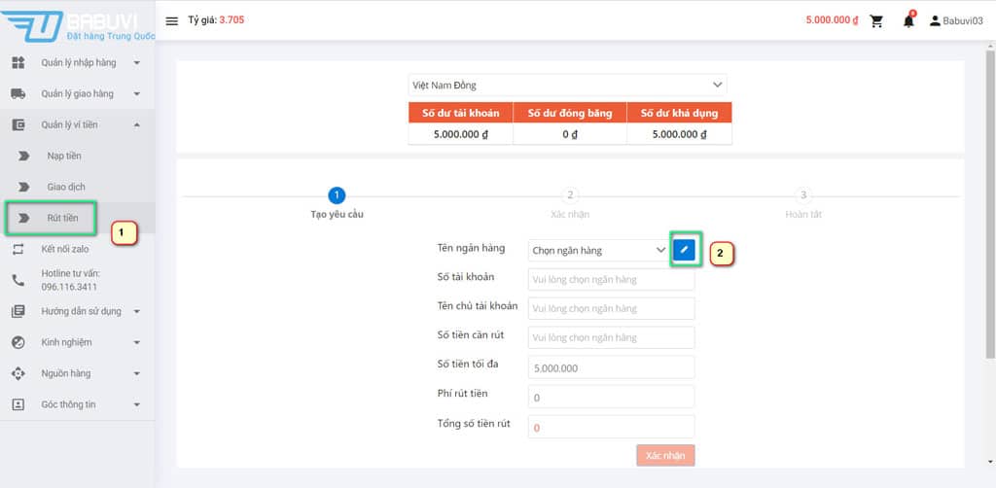Click the hotline phone icon
996x488 pixels.
pyautogui.click(x=18, y=280)
